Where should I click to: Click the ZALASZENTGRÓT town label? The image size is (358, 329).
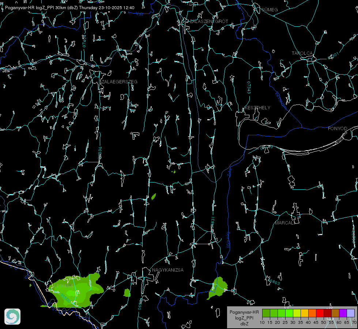coord(209,22)
